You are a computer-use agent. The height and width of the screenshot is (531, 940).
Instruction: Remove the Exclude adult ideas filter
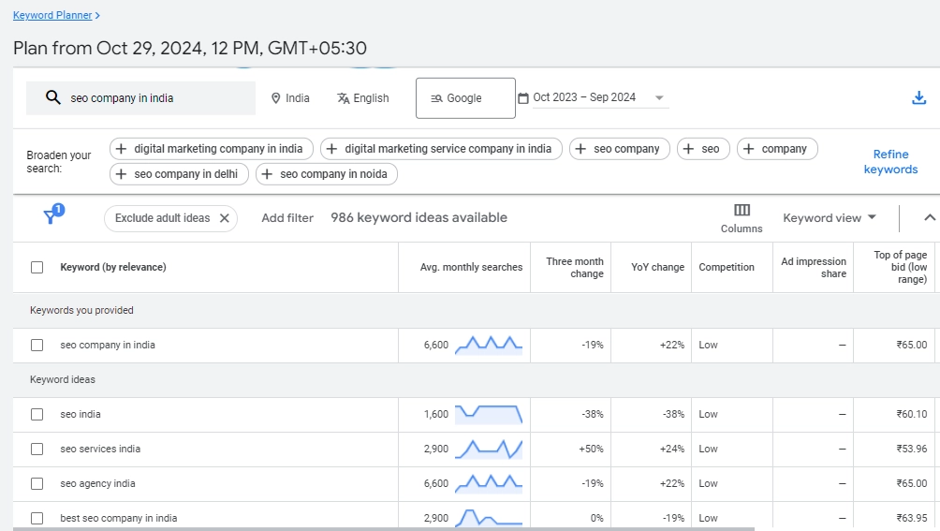point(224,218)
